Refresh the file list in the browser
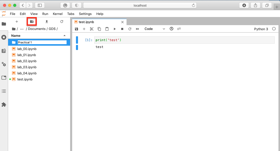Image resolution: width=280 pixels, height=151 pixels. [62, 22]
